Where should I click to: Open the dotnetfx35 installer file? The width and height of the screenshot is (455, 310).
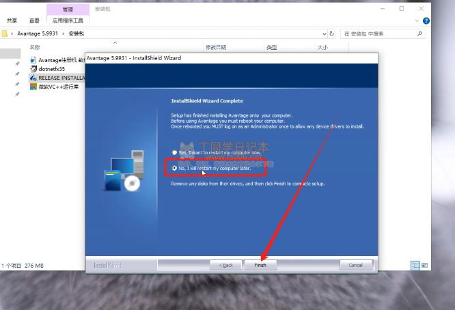pyautogui.click(x=51, y=69)
